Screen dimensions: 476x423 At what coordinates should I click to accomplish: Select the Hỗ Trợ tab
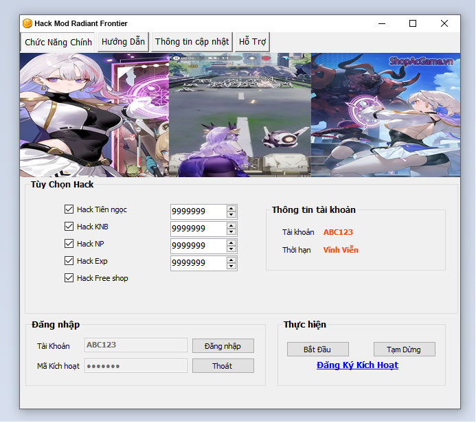coord(252,42)
